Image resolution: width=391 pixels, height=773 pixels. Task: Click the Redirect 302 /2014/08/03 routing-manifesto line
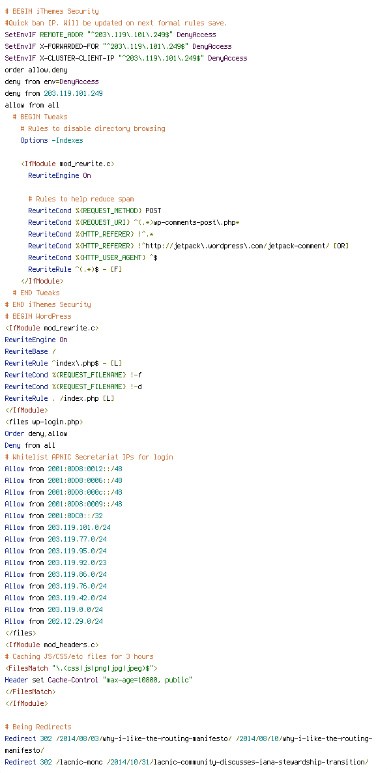pos(188,744)
